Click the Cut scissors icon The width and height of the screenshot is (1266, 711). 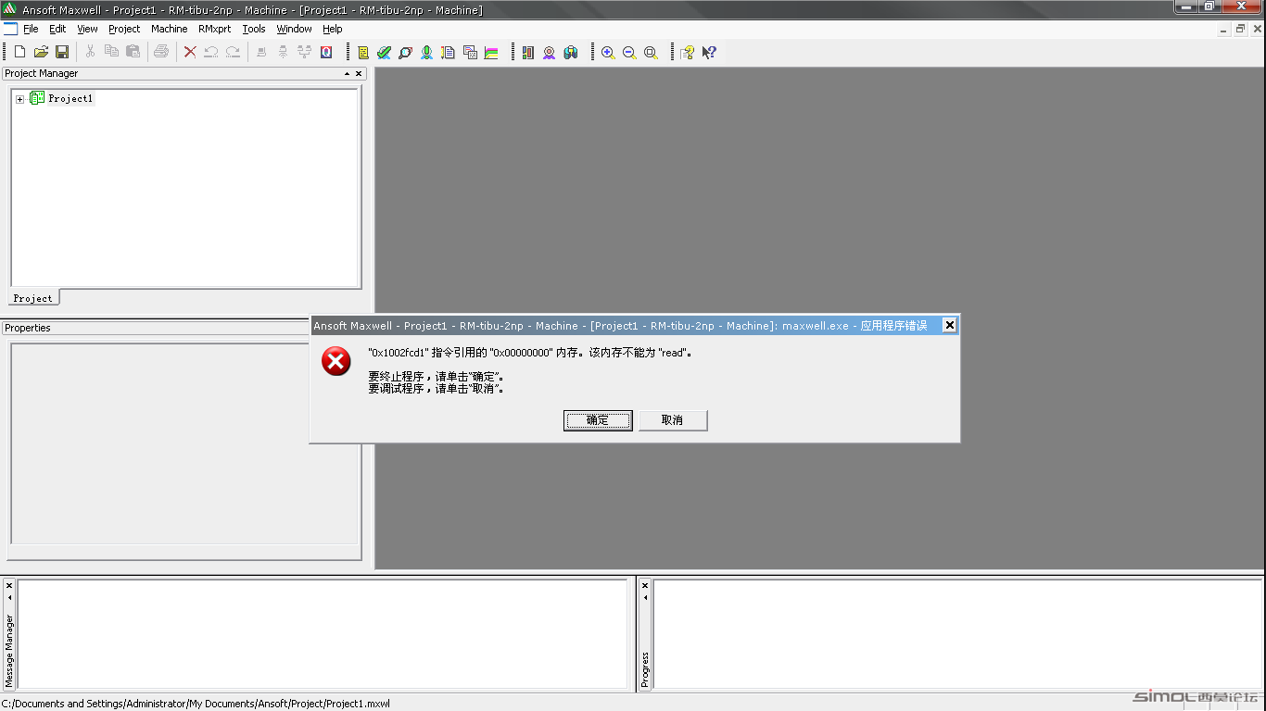90,53
